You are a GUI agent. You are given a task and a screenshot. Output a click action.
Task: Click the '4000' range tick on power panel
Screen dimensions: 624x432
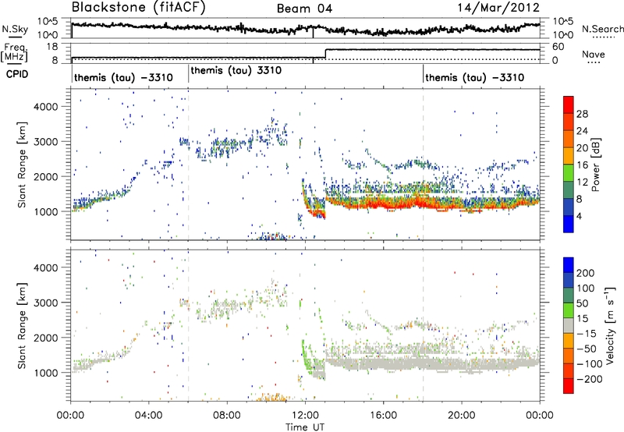click(x=46, y=107)
